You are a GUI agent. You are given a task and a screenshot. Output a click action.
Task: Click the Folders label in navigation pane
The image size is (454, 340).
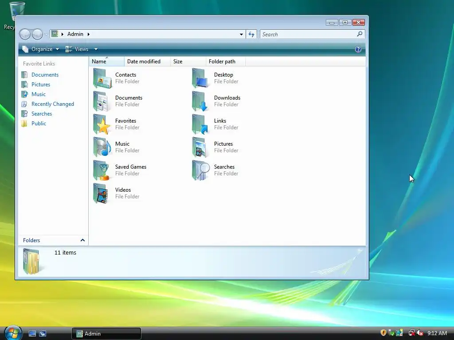point(31,240)
